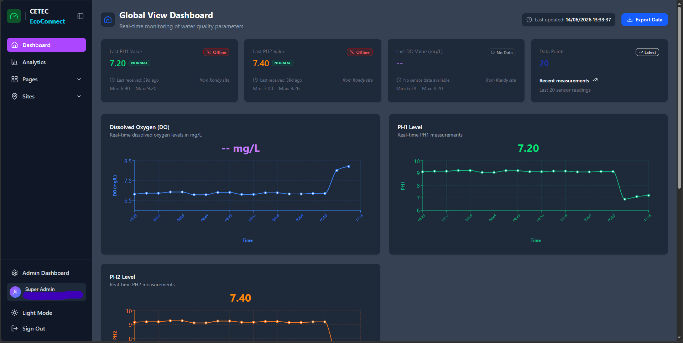Click the -- mg/L value above DO chart
The width and height of the screenshot is (683, 343).
point(241,148)
